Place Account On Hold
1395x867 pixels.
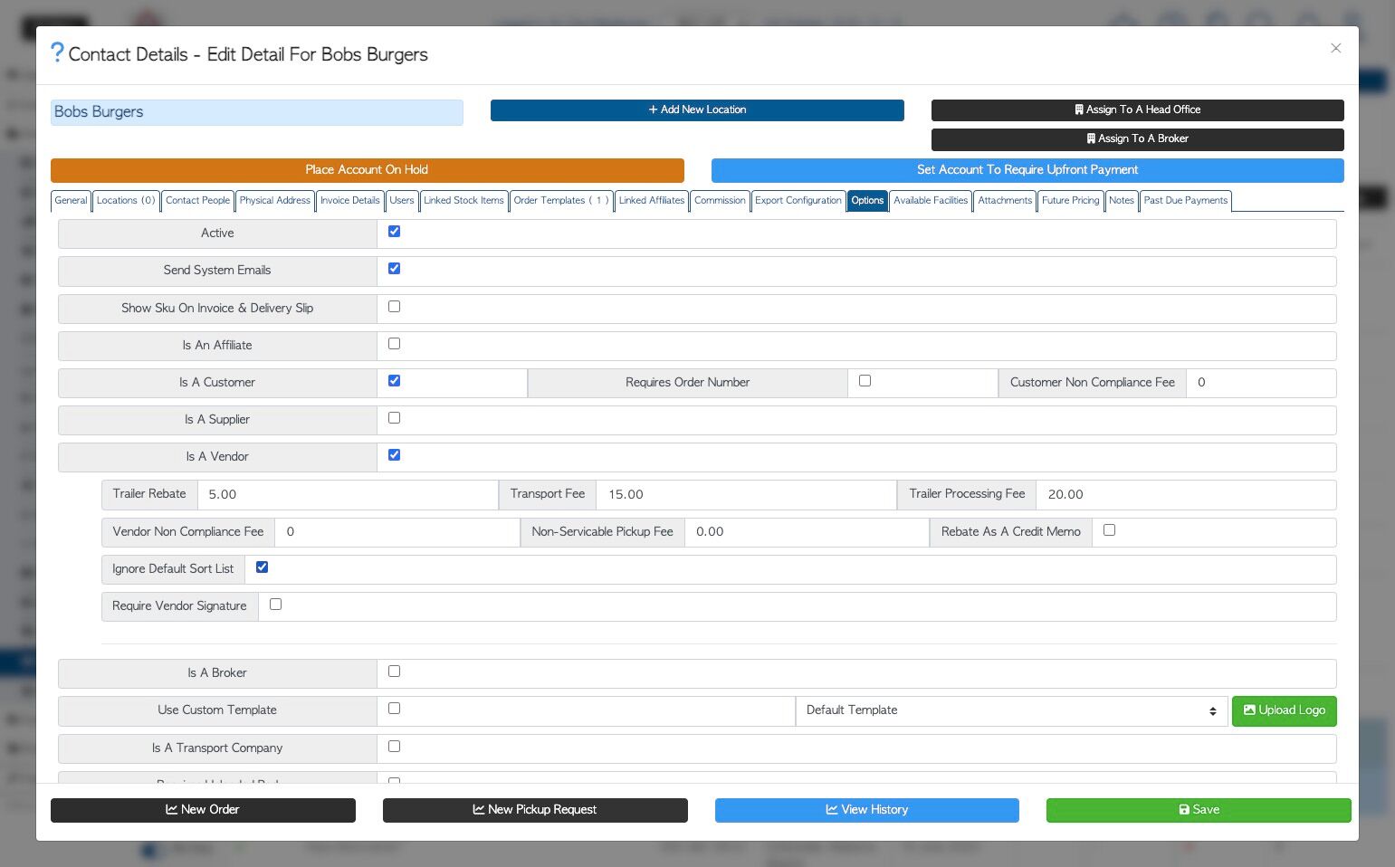[x=367, y=170]
